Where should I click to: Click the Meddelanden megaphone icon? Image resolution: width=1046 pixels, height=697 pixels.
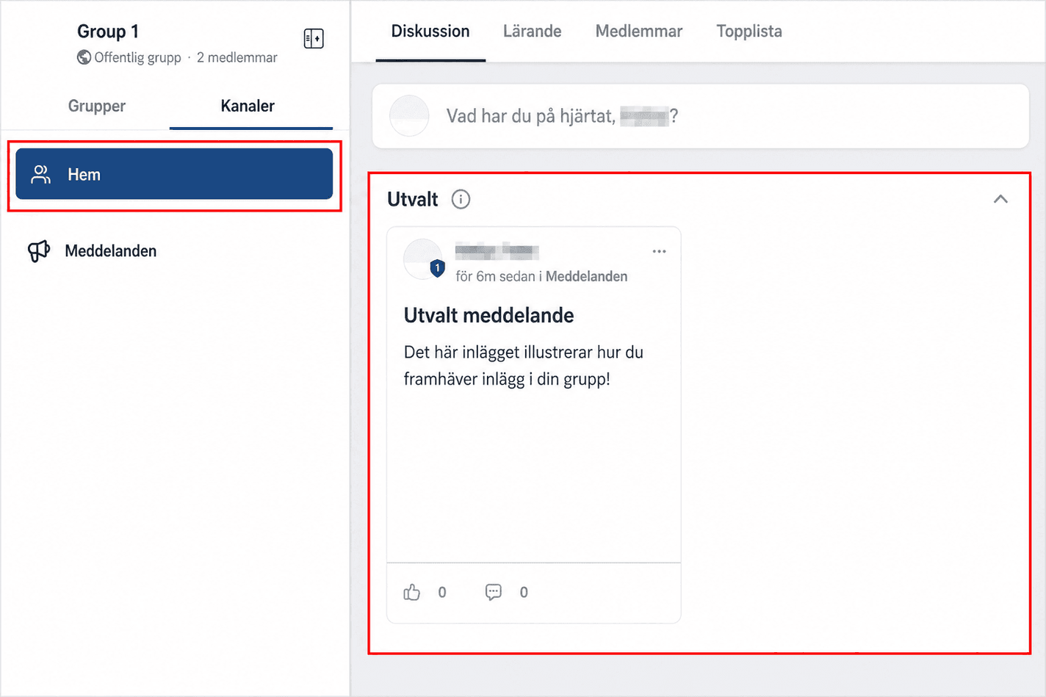pyautogui.click(x=39, y=251)
